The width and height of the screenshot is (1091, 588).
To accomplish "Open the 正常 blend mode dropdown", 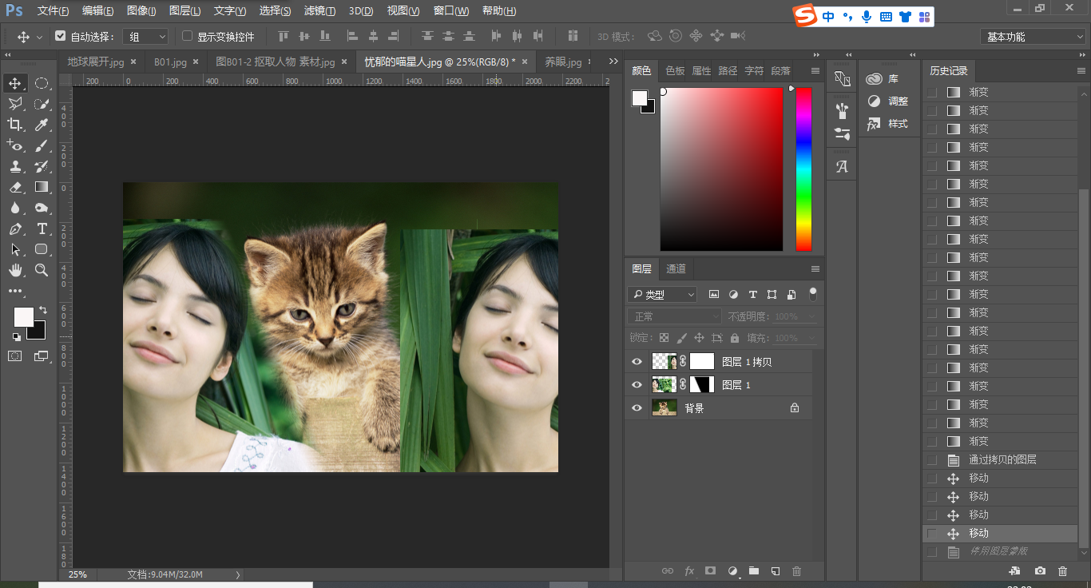I will (674, 316).
